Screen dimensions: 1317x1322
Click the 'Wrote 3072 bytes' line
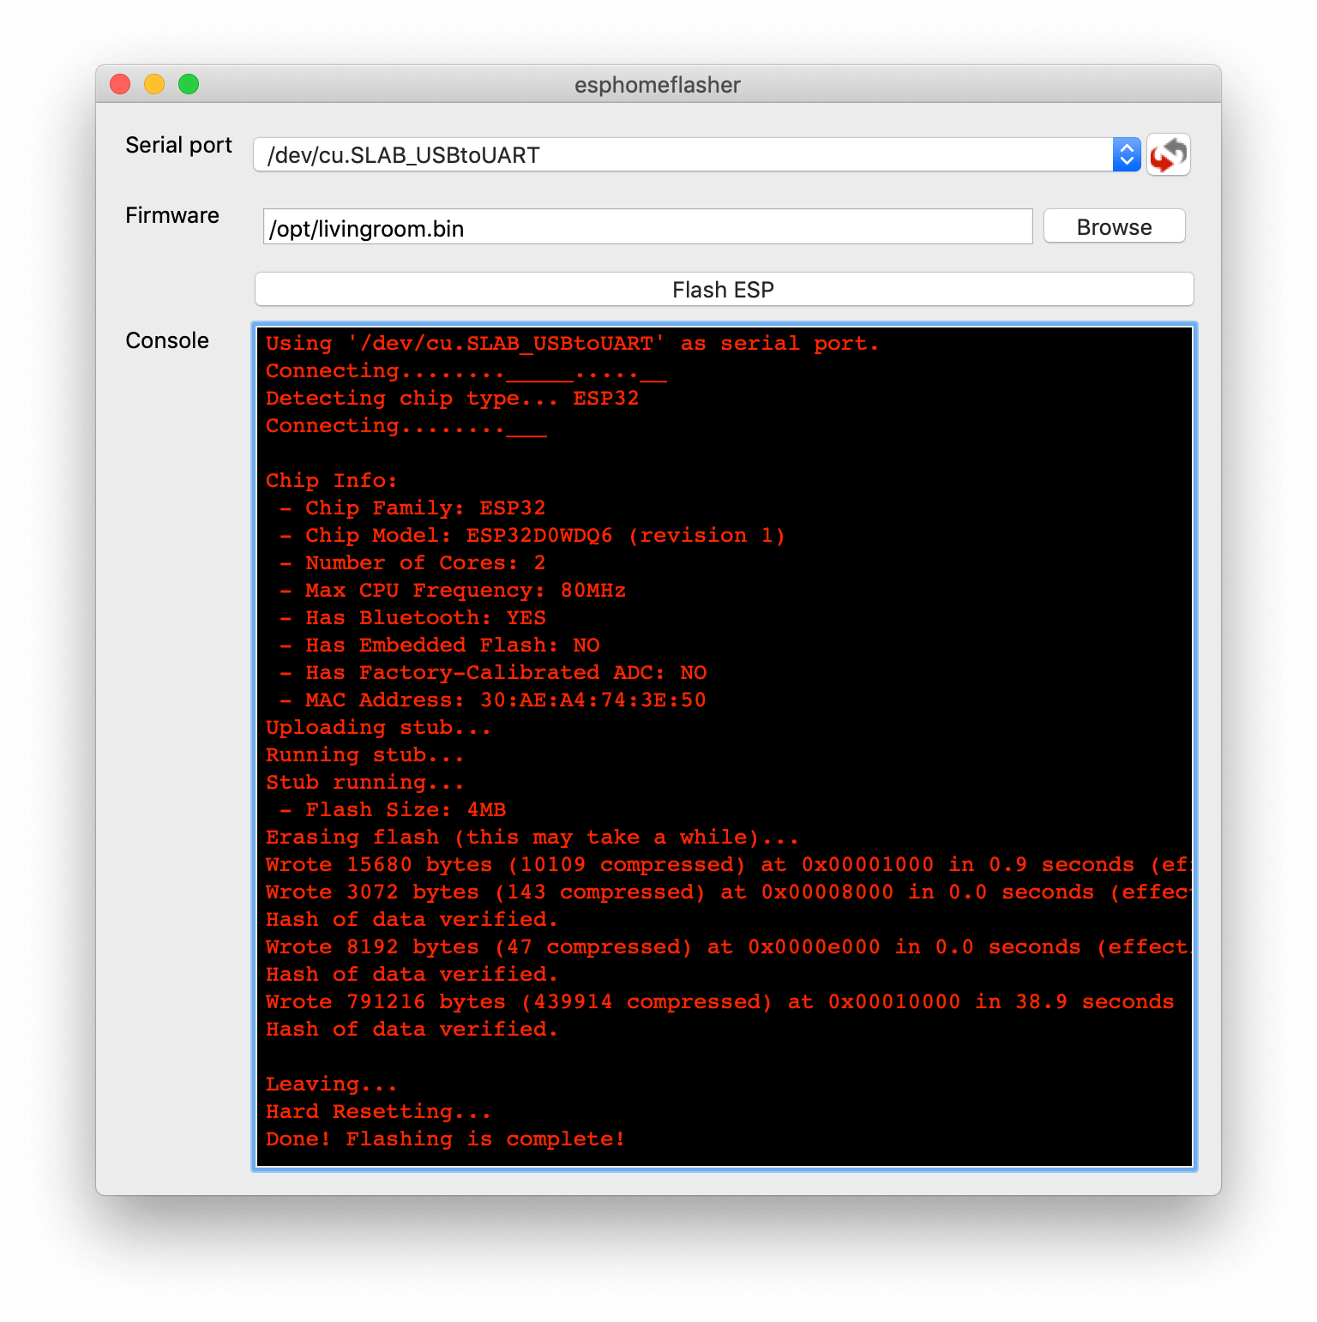(x=728, y=892)
